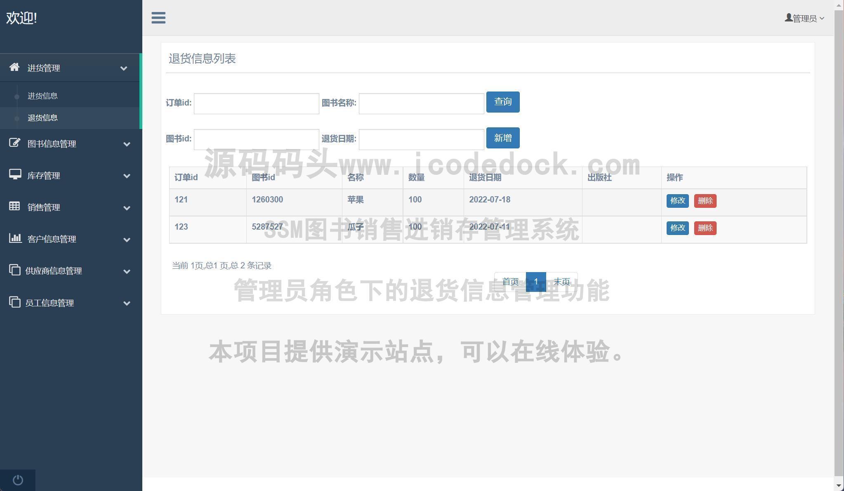Click the user icon next to 管理员
The height and width of the screenshot is (491, 844).
[788, 18]
